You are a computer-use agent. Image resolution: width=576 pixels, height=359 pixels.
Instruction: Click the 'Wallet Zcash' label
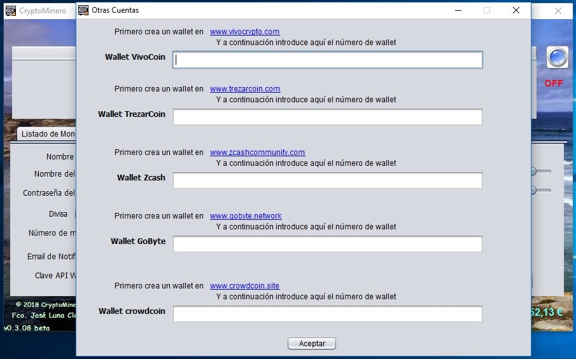coord(141,178)
